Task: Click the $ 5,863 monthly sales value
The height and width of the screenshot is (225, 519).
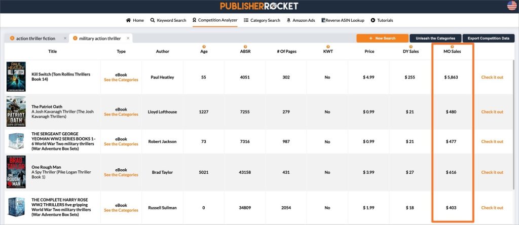Action: (x=451, y=77)
